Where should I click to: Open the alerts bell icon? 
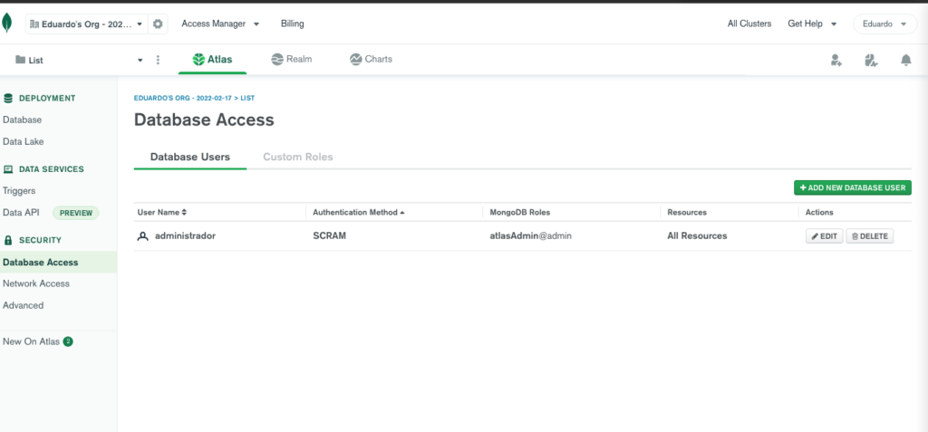click(x=906, y=60)
